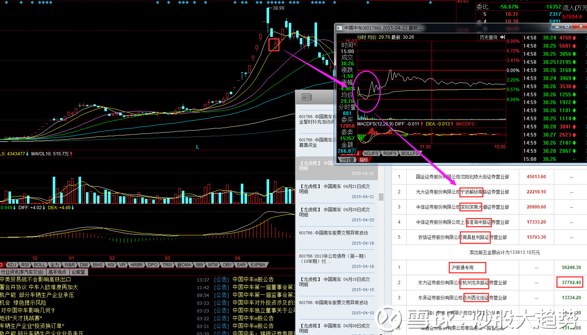Select the DMI indicator tab
Image resolution: width=587 pixels, height=335 pixels.
click(84, 265)
